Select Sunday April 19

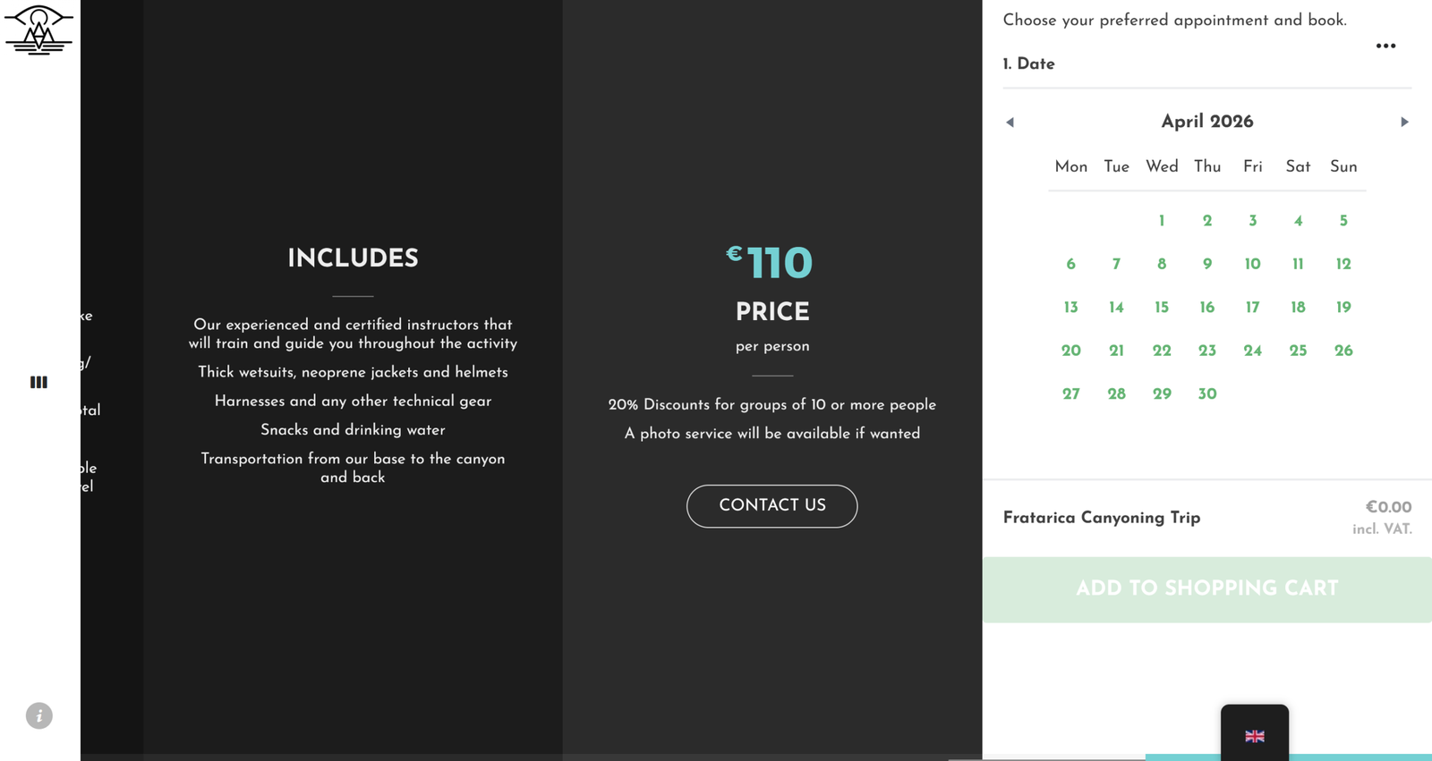1343,308
